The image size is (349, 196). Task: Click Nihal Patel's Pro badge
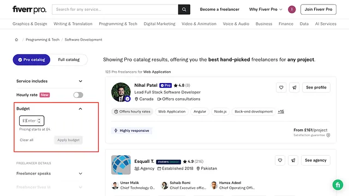click(x=165, y=85)
